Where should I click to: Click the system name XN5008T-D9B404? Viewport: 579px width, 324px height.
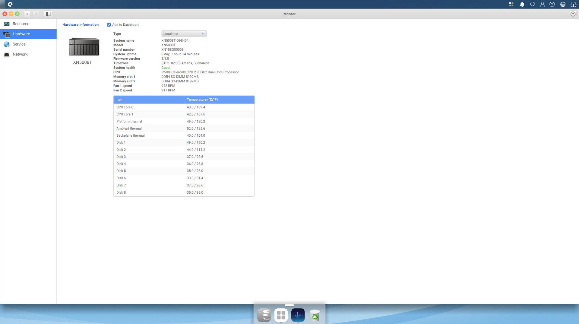point(175,41)
